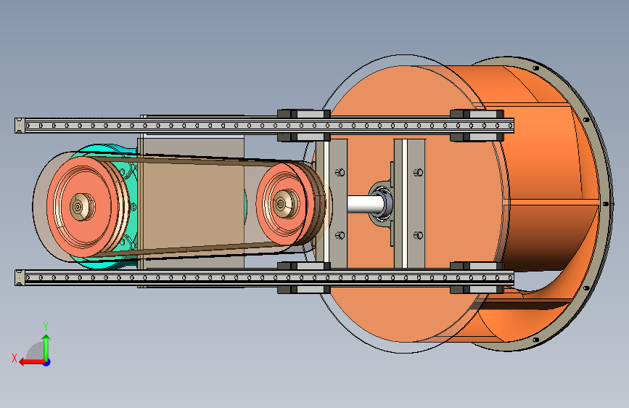This screenshot has width=629, height=408.
Task: Click the blue Z axis dot of triad
Action: (47, 362)
